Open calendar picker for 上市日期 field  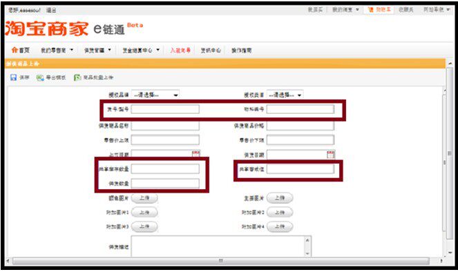point(195,154)
